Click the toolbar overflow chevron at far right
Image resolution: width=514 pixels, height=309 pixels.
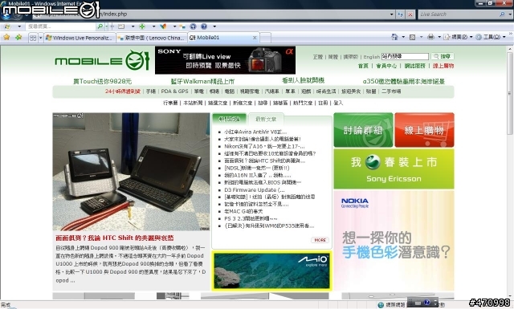pos(511,34)
